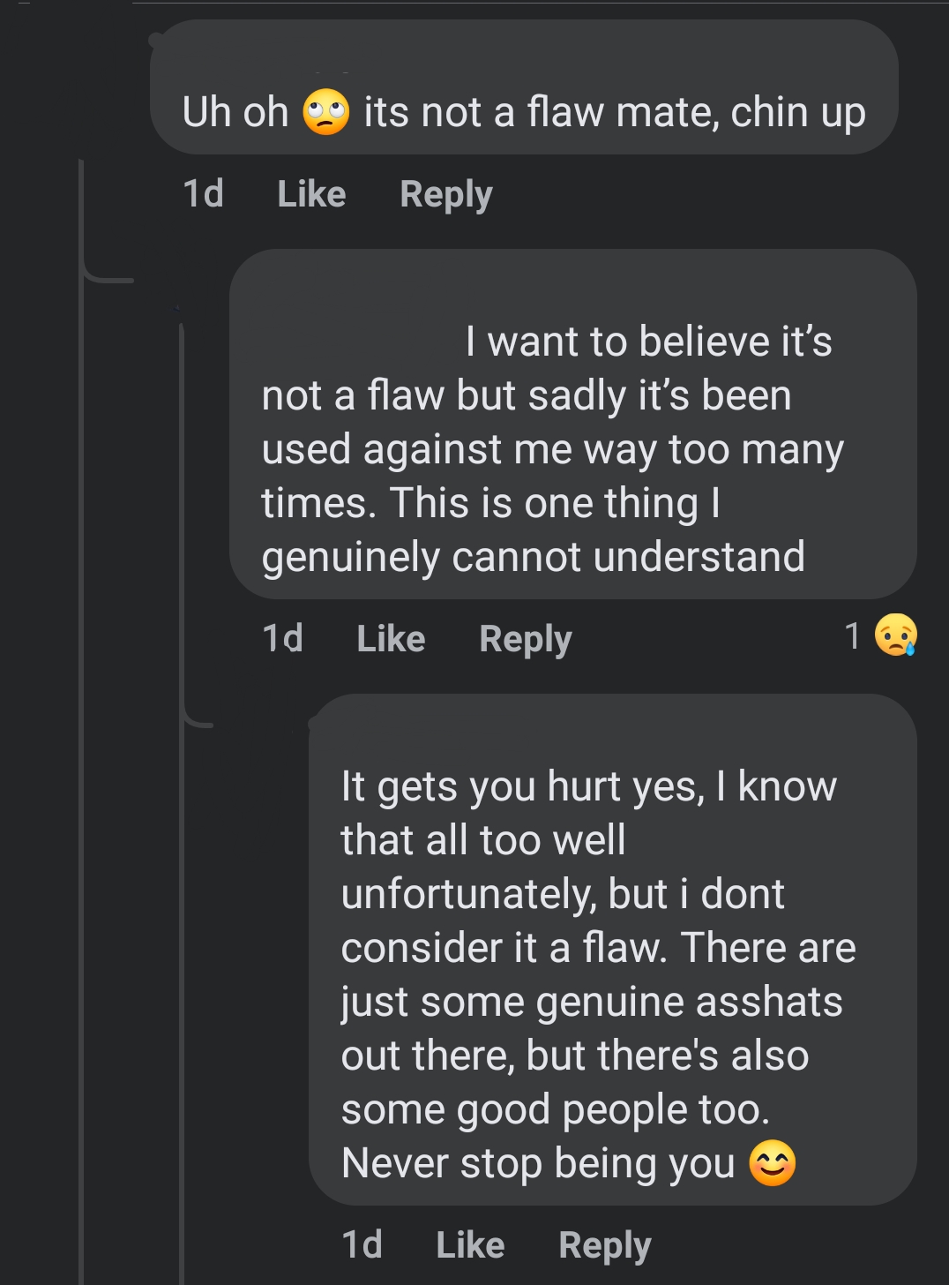Tap the 1d timestamp under first comment
Viewport: 949px width, 1285px height.
(203, 194)
